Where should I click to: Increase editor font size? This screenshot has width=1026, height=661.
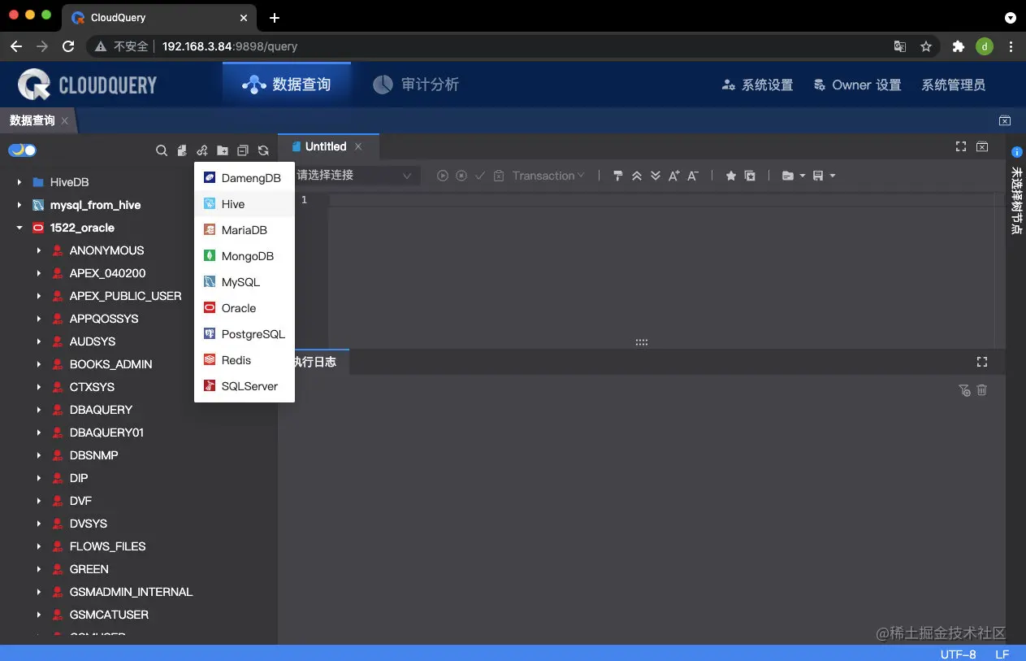tap(673, 176)
